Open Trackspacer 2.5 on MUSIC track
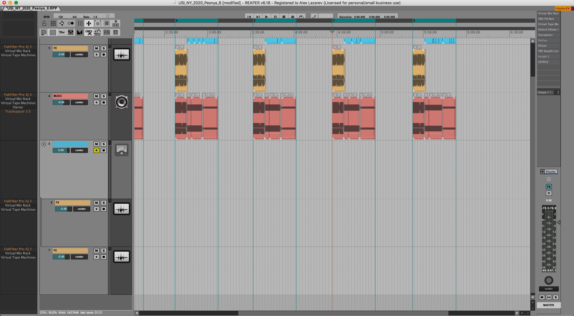Image resolution: width=574 pixels, height=316 pixels. [18, 111]
